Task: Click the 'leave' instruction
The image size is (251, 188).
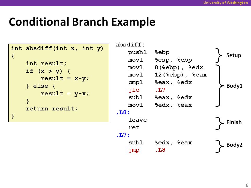Action: coord(138,120)
